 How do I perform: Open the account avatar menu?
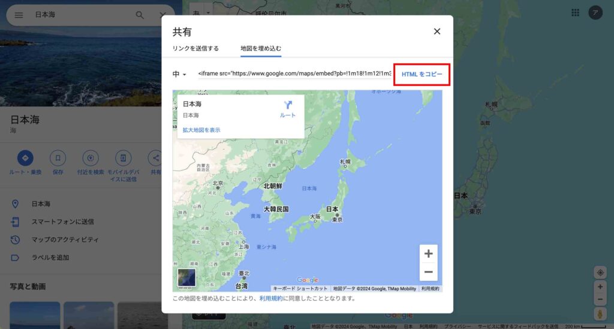click(x=595, y=13)
